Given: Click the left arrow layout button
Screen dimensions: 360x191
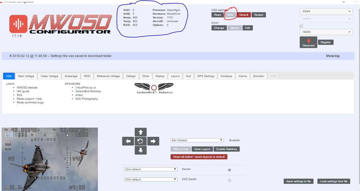Looking at the screenshot, I should [x=128, y=141].
